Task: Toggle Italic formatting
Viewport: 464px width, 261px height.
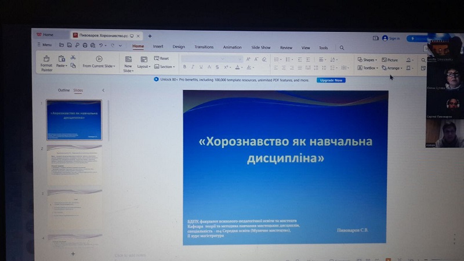Action: pos(193,67)
